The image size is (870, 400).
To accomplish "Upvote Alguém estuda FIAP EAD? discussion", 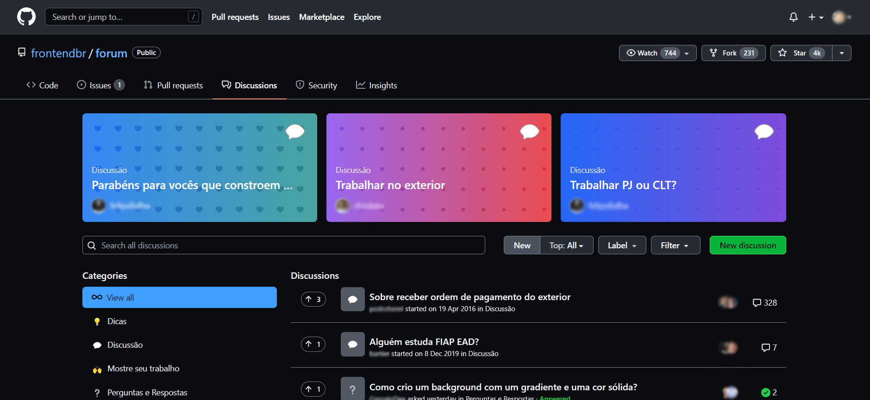I will (313, 344).
